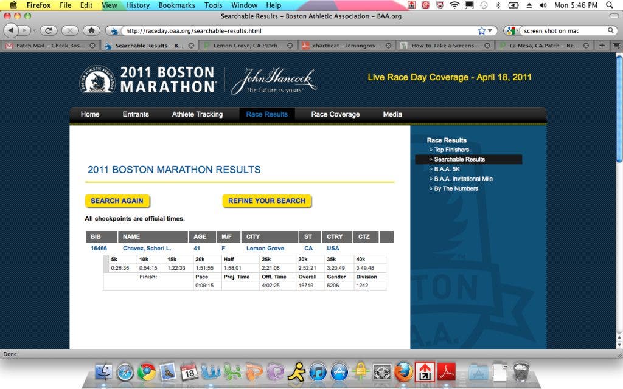623x389 pixels.
Task: Launch Google Chrome from the Dock
Action: pyautogui.click(x=147, y=373)
